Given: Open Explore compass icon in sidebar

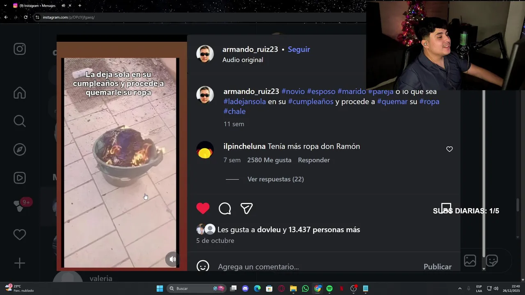Looking at the screenshot, I should point(20,150).
